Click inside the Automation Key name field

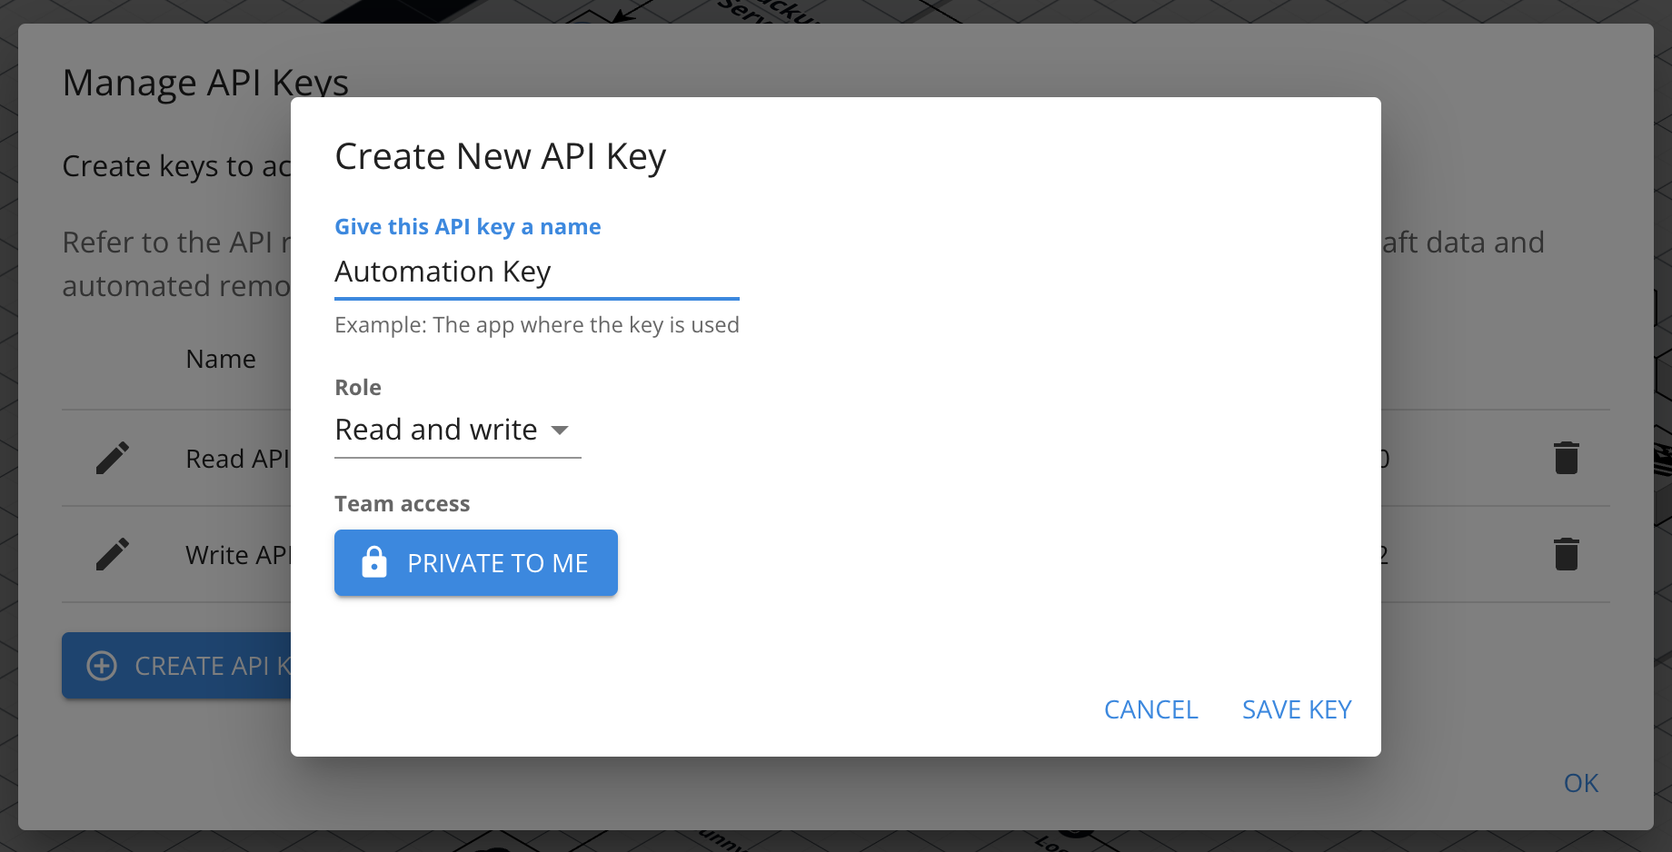coord(536,272)
